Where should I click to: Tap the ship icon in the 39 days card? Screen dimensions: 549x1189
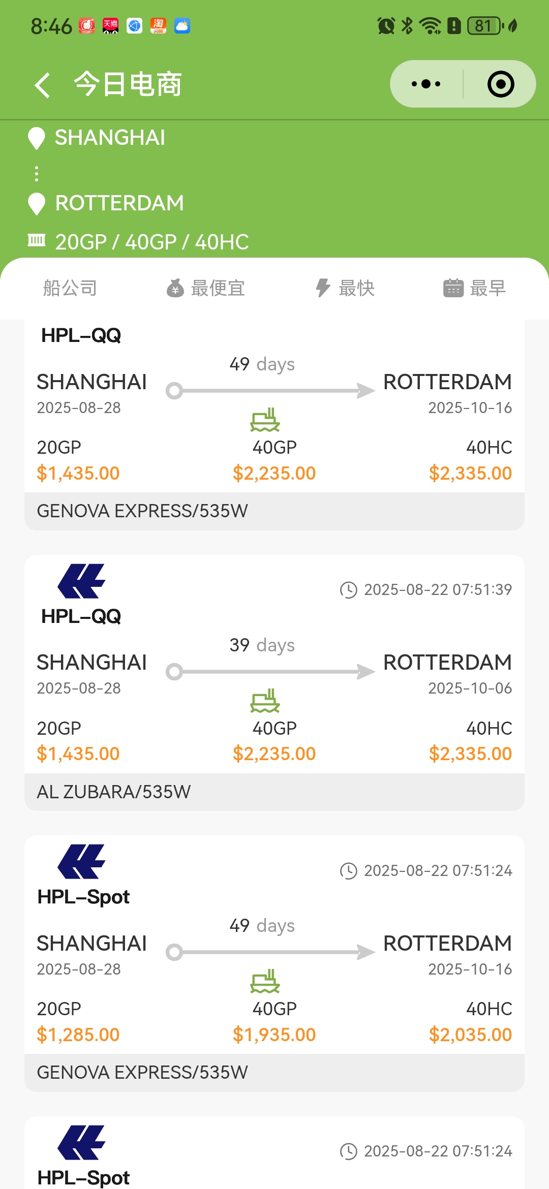coord(265,701)
